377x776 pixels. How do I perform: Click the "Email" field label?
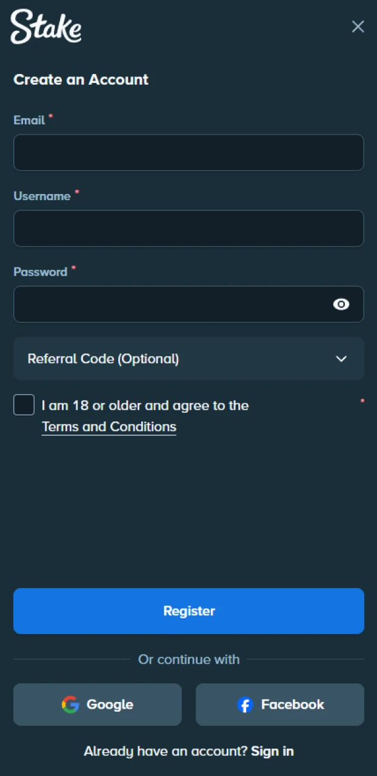pyautogui.click(x=29, y=120)
